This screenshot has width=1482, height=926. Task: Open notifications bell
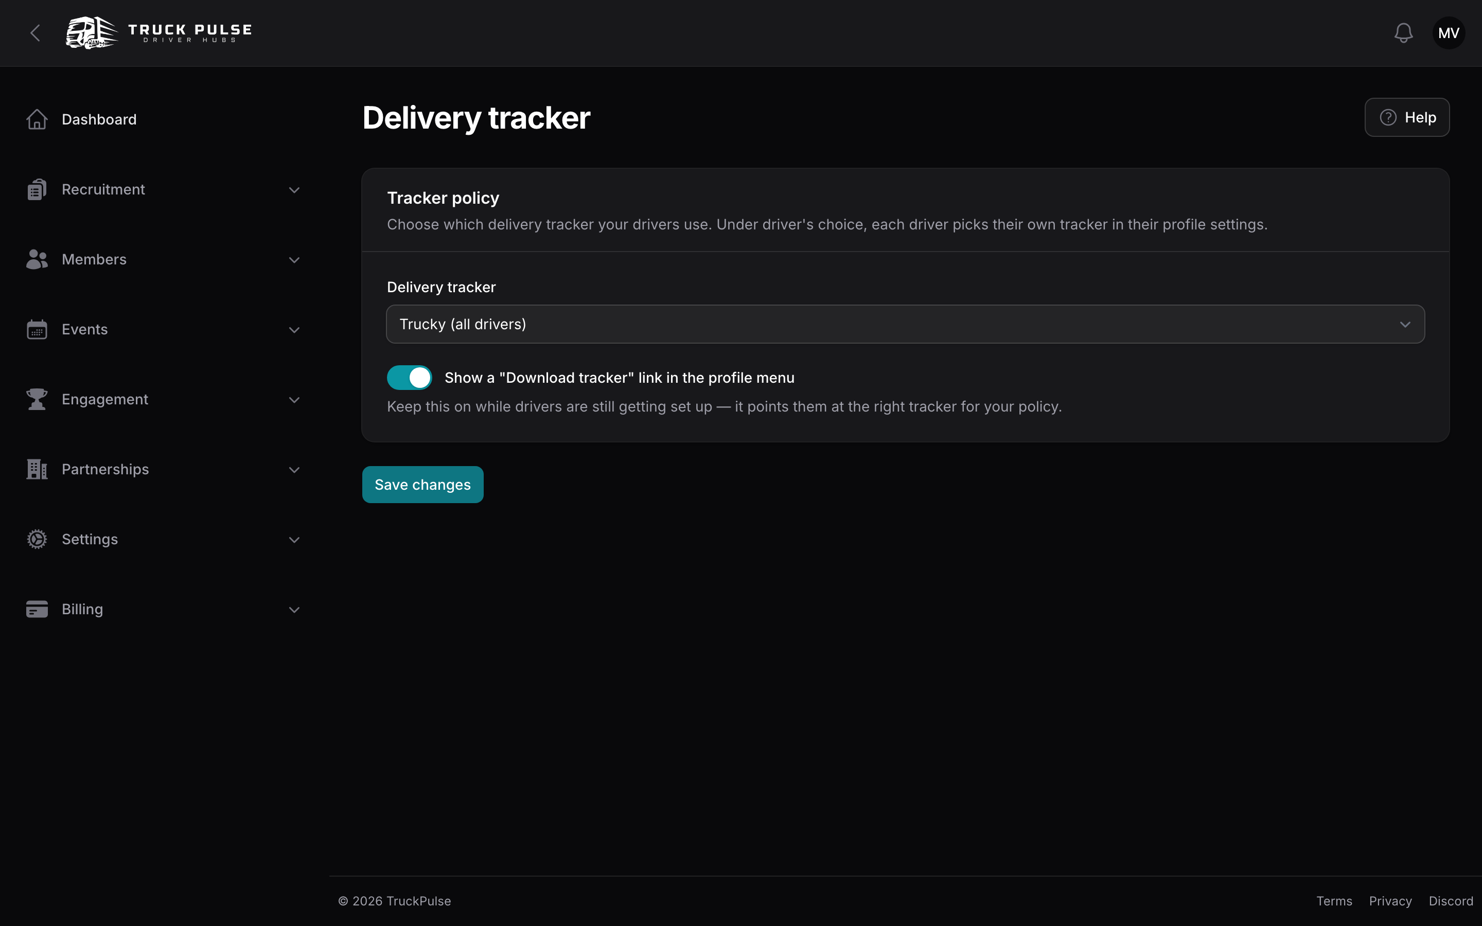tap(1403, 33)
